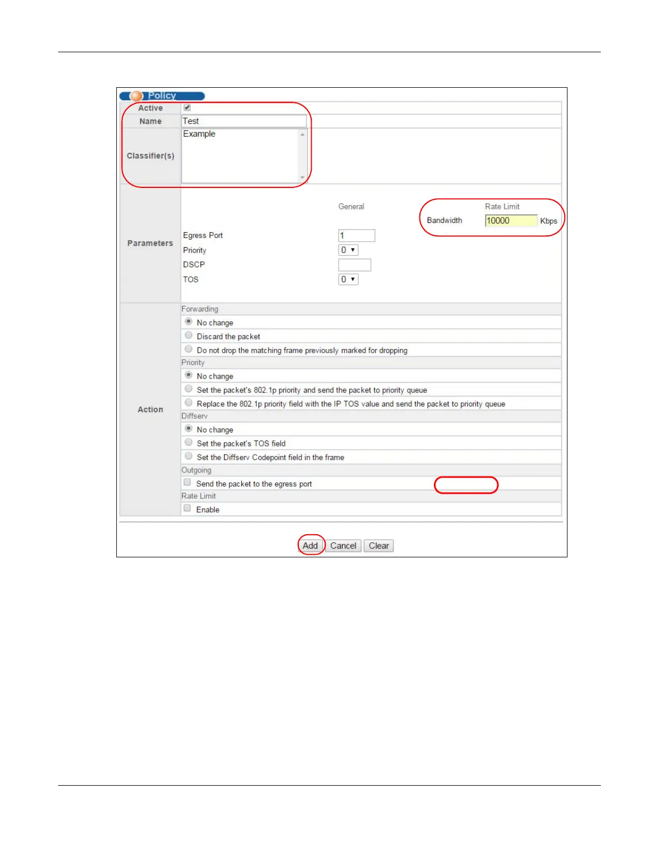Enable Send the packet to egress port
The height and width of the screenshot is (853, 659).
[187, 483]
